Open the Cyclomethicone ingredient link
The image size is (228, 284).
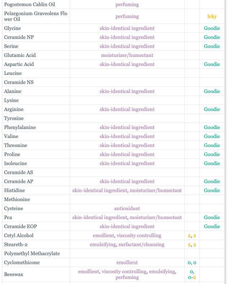click(22, 262)
